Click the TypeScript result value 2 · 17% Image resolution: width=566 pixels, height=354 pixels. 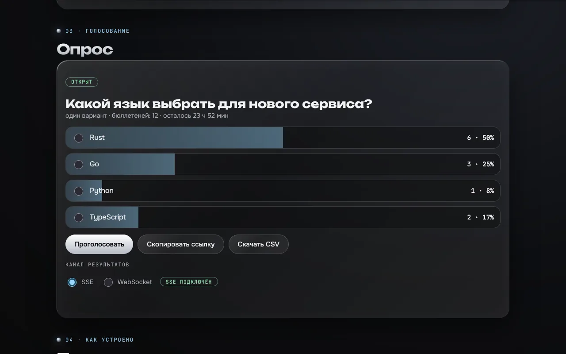tap(480, 217)
